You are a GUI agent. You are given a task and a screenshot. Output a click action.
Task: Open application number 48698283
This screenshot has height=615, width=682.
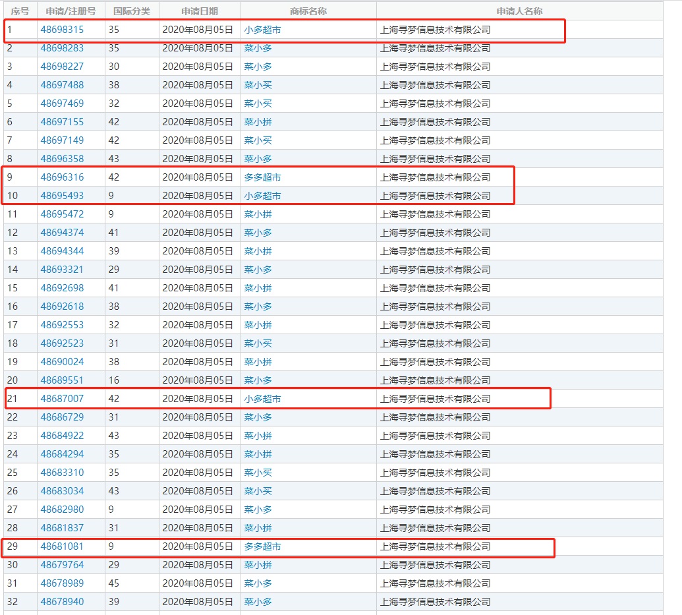coord(62,48)
